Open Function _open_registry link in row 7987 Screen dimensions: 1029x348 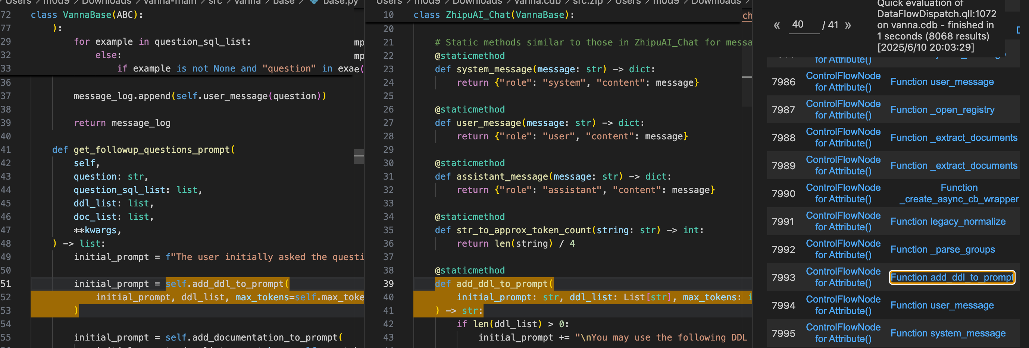[x=942, y=110]
